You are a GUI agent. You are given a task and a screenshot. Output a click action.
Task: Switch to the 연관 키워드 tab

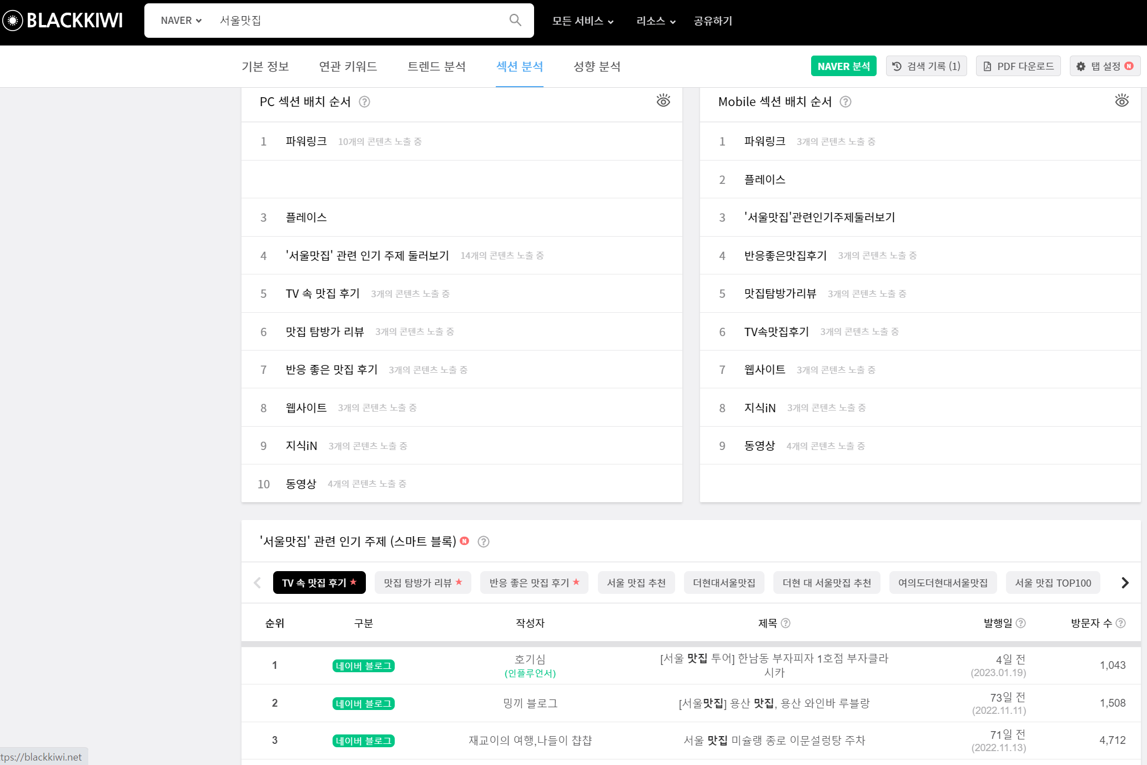pyautogui.click(x=348, y=67)
